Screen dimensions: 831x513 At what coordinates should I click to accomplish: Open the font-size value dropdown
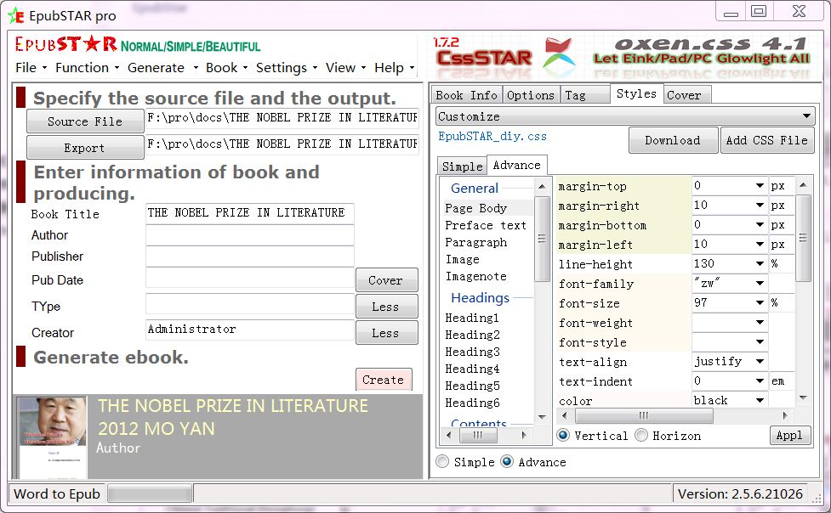click(760, 303)
